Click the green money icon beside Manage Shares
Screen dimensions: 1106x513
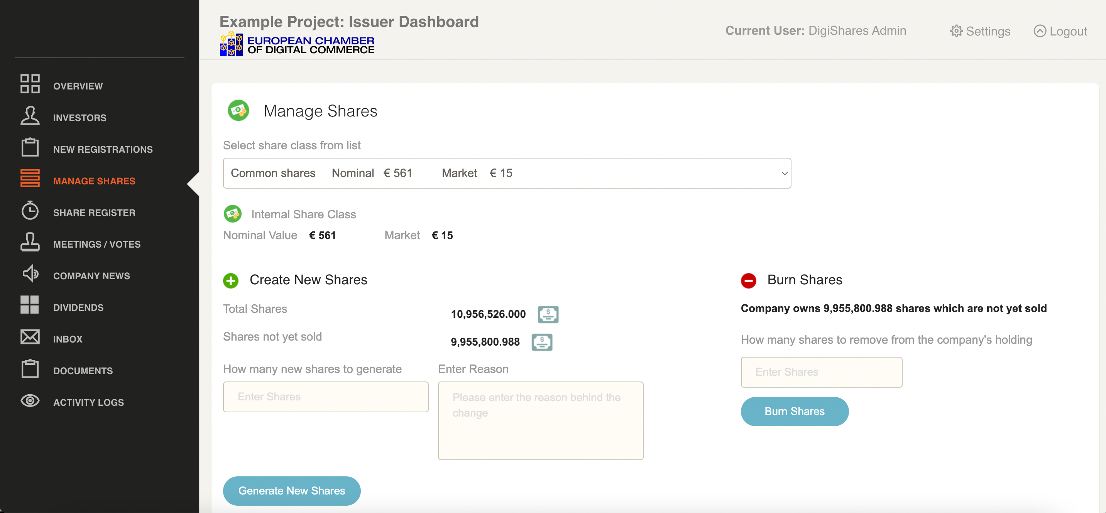[x=238, y=110]
